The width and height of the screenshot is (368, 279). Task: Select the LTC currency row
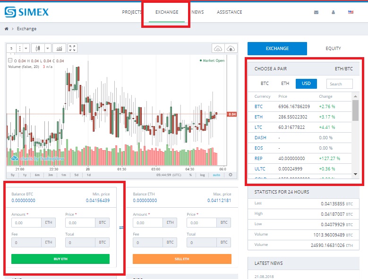300,127
